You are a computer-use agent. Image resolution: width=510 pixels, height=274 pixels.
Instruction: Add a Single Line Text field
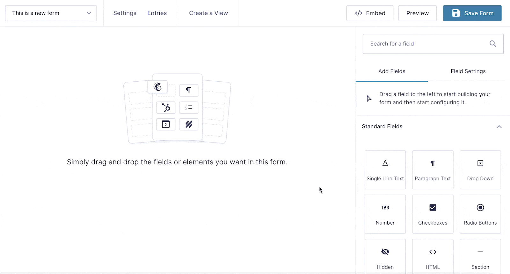coord(385,170)
